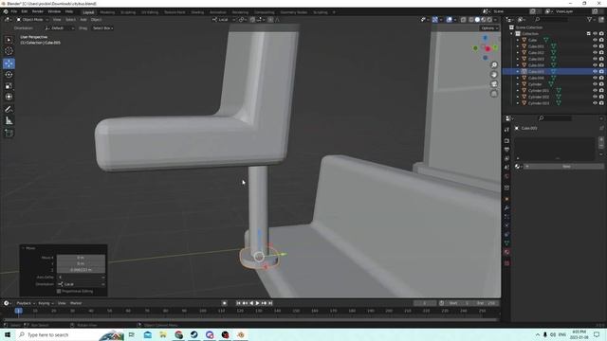
Task: Open the Orientation dropdown in the Move panel
Action: pos(81,284)
